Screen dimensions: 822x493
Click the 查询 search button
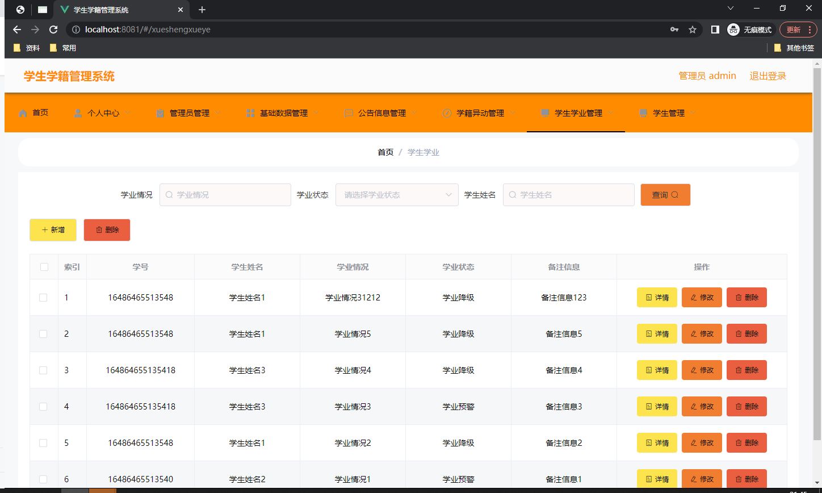pos(665,195)
